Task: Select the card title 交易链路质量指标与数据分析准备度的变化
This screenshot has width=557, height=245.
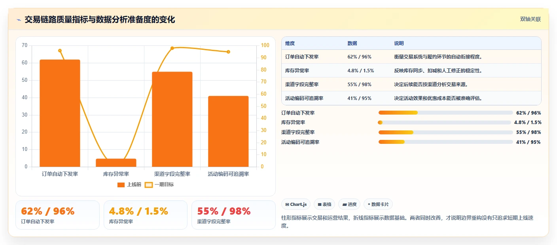Action: coord(100,19)
